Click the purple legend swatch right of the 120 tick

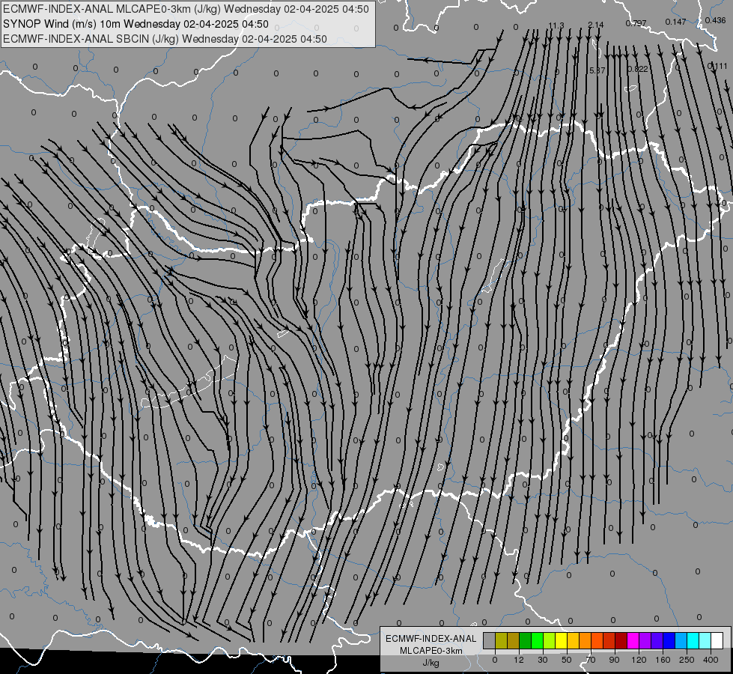[645, 640]
